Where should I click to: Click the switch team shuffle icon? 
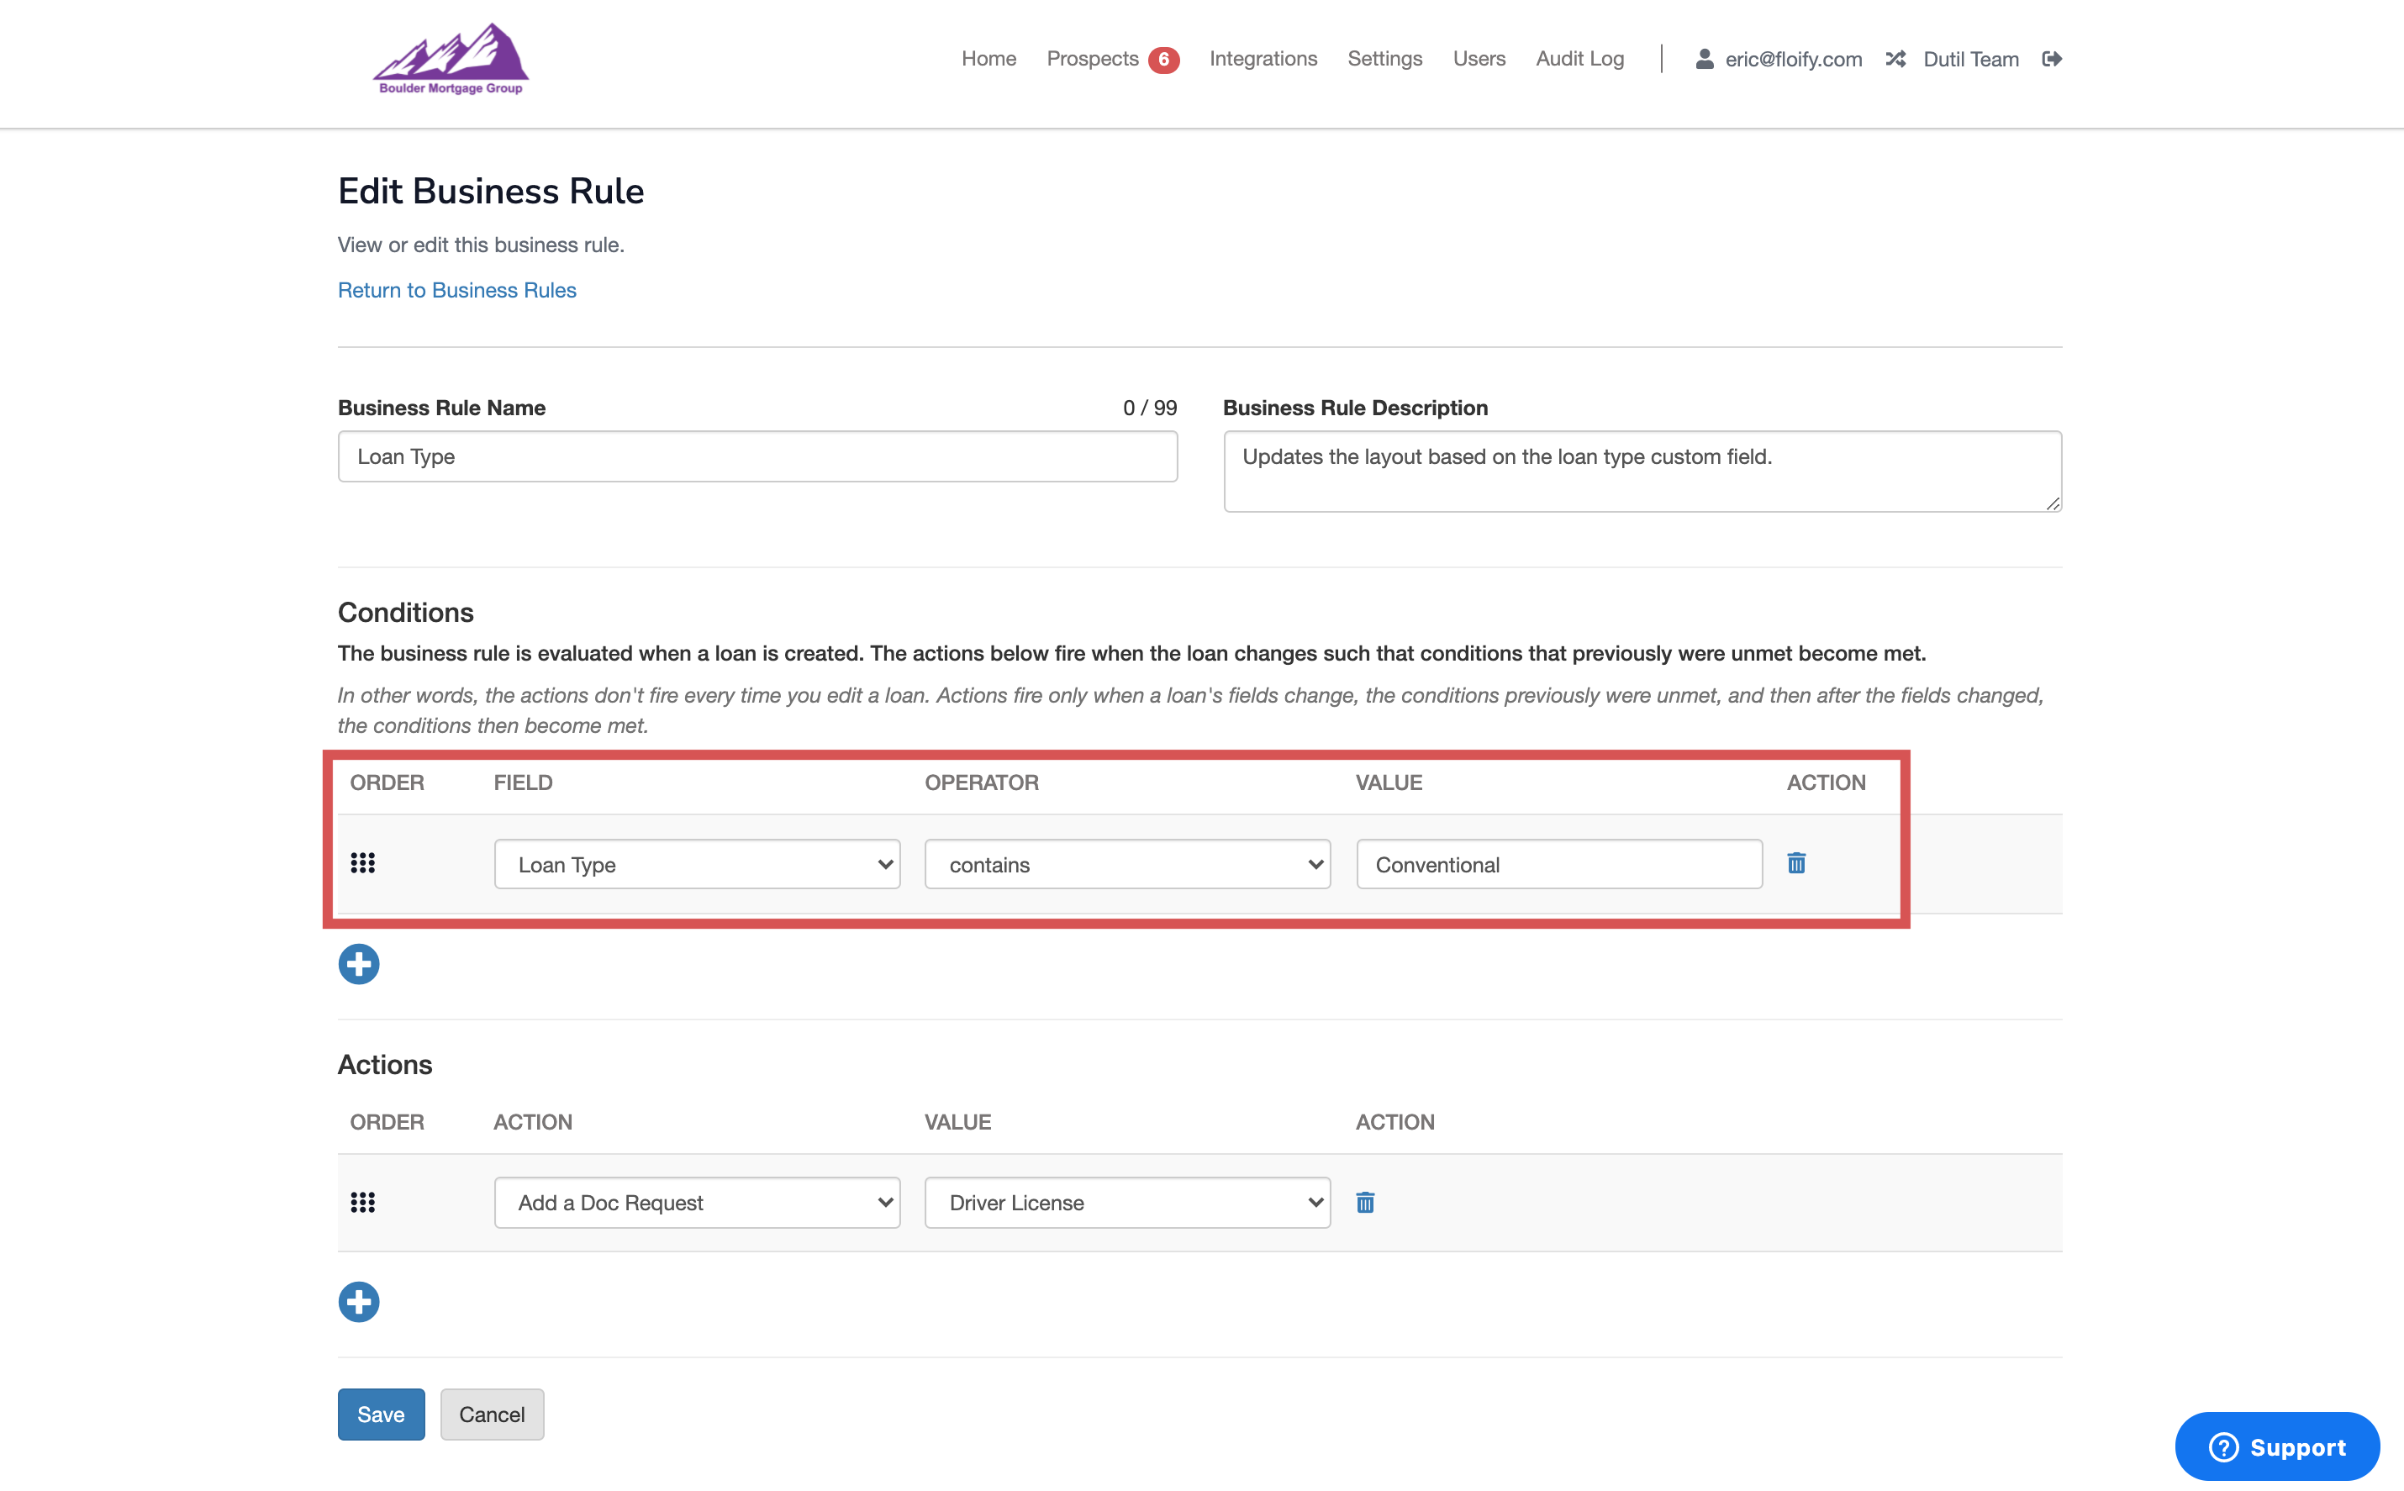(1895, 59)
